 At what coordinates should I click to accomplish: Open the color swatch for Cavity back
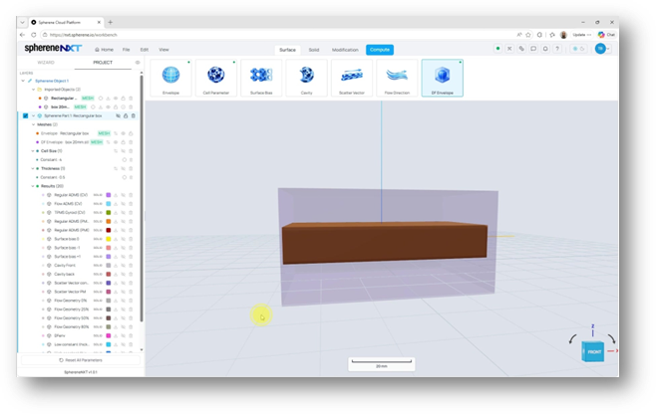109,274
